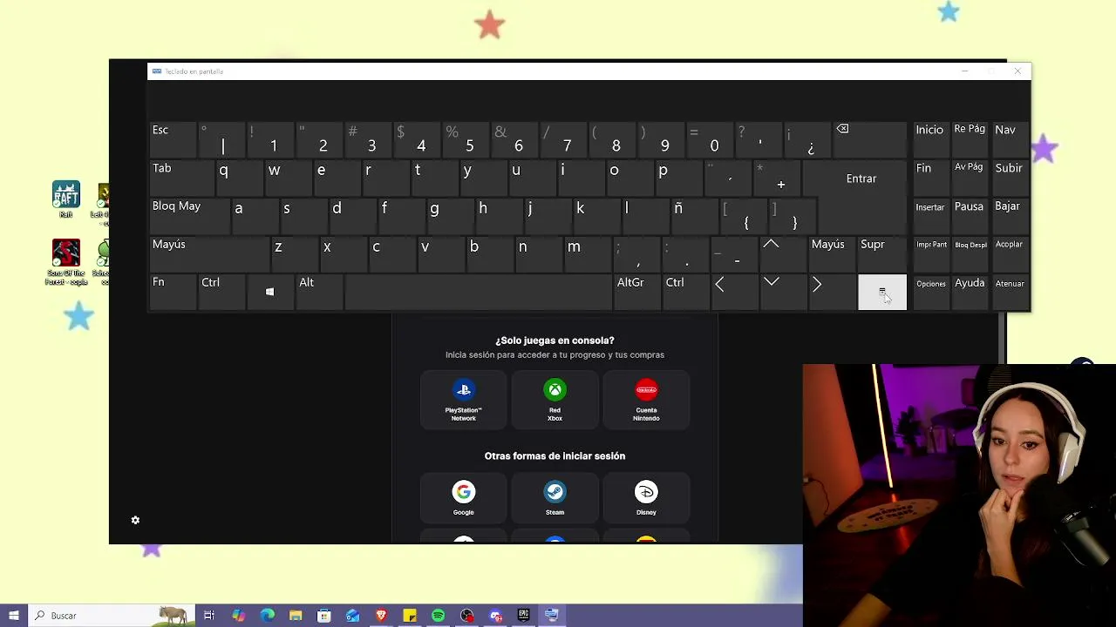Tap the m key on the on-screen keyboard
Image resolution: width=1116 pixels, height=627 pixels.
click(x=588, y=253)
